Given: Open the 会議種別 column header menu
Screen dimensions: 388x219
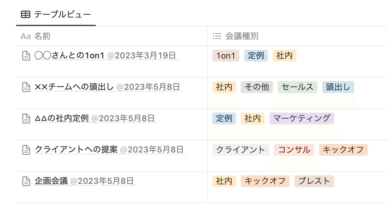Looking at the screenshot, I should click(298, 36).
